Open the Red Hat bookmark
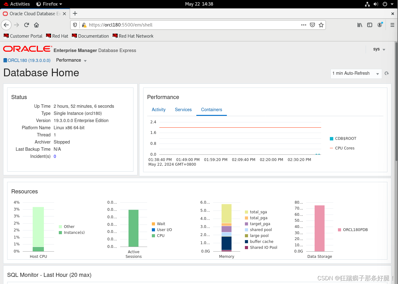The width and height of the screenshot is (398, 284). 57,36
